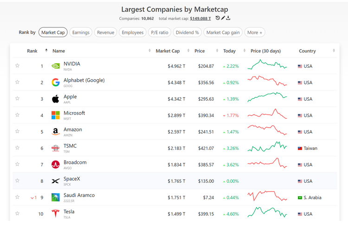This screenshot has width=348, height=232.
Task: Click the TSMC logo icon
Action: click(x=56, y=148)
